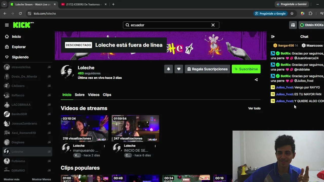The image size is (324, 182).
Task: Select Diegleee from followed channels
Action: pyautogui.click(x=27, y=142)
